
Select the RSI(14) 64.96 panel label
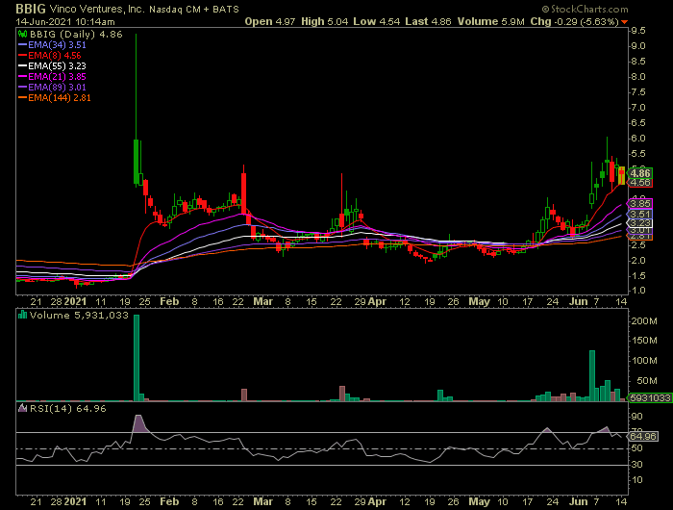pos(68,408)
